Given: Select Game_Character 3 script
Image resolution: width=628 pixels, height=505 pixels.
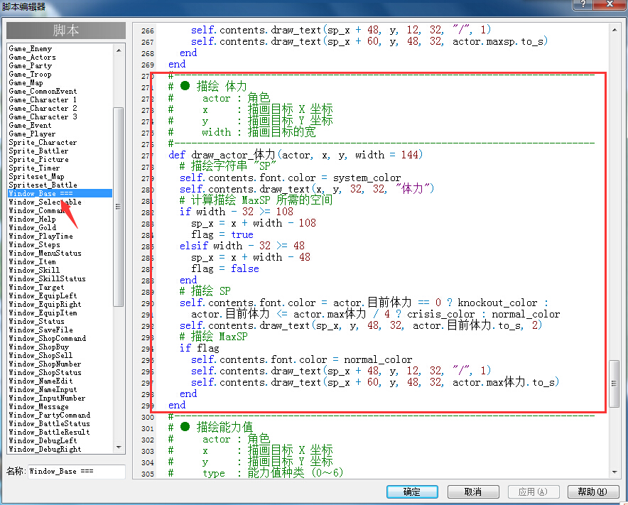Looking at the screenshot, I should [x=43, y=117].
